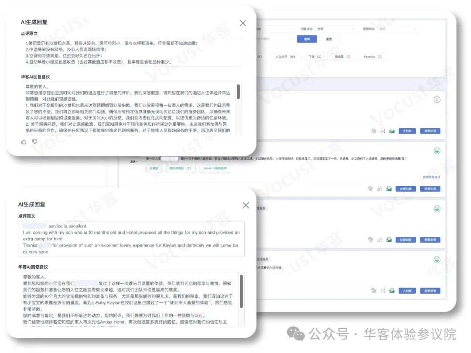Close the lower AI生成回复 dialog

coord(246,205)
